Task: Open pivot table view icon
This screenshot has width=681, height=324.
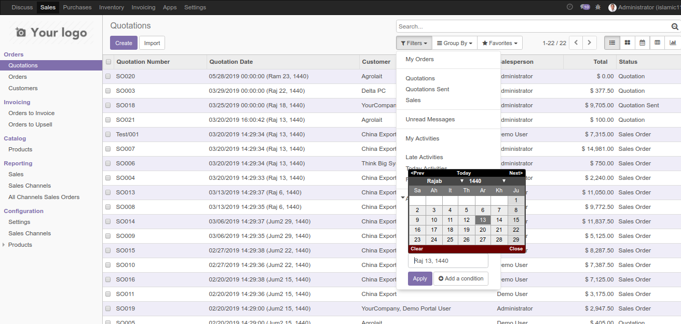Action: click(x=657, y=43)
